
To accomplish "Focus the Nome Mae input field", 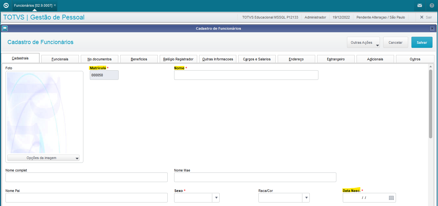I will (255, 177).
